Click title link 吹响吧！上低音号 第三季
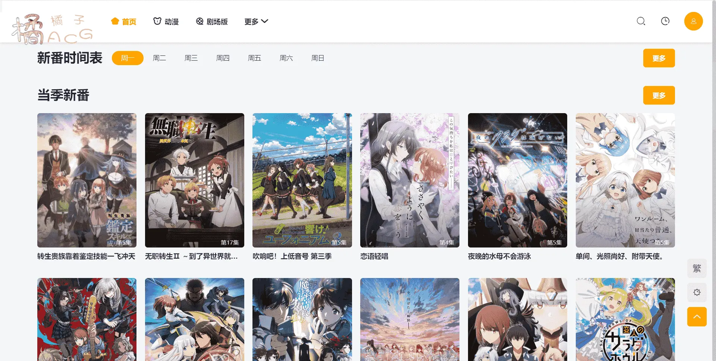This screenshot has height=361, width=716. 292,256
